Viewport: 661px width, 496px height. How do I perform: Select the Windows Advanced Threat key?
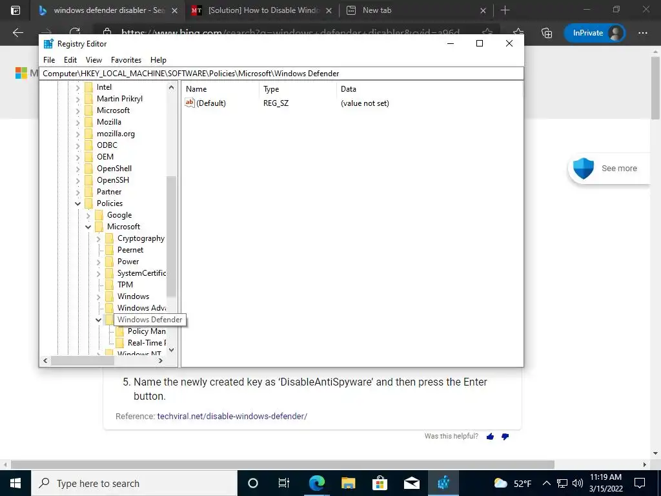tap(141, 308)
